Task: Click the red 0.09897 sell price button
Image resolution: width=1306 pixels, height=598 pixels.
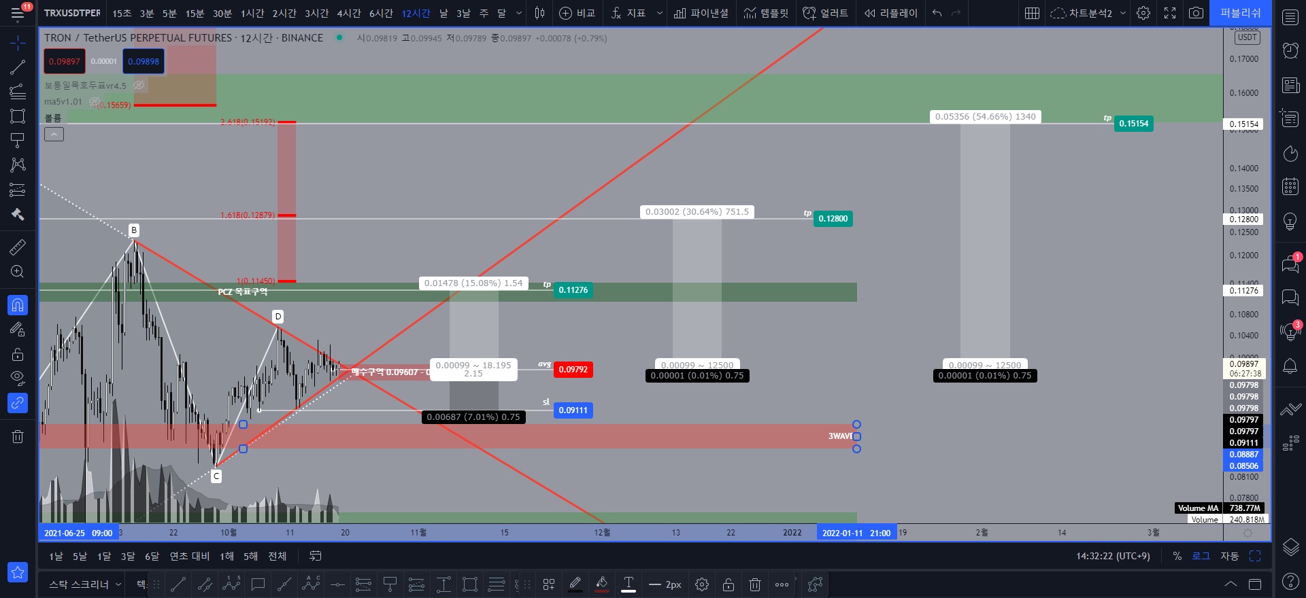Action: 65,61
